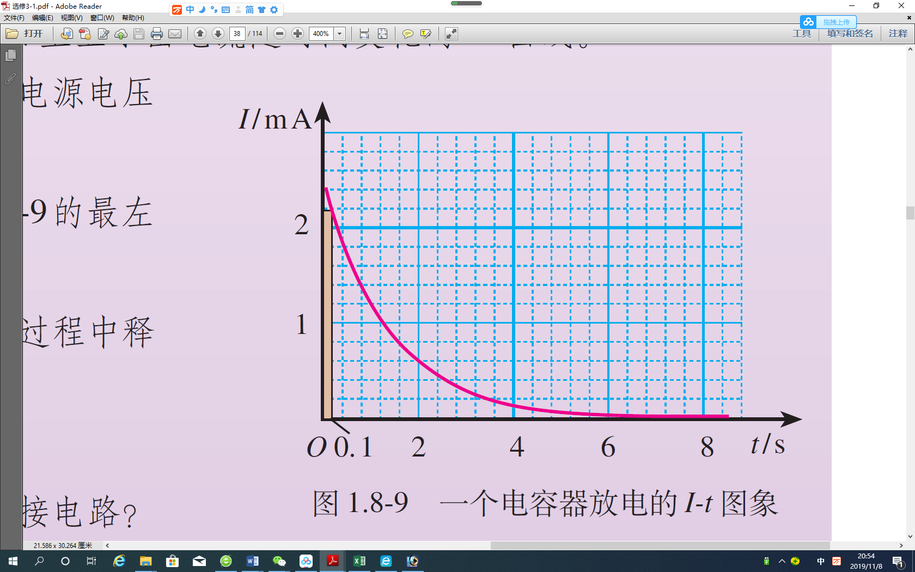This screenshot has height=572, width=915.
Task: Click the cloud upload icon in toolbar
Action: tap(121, 34)
